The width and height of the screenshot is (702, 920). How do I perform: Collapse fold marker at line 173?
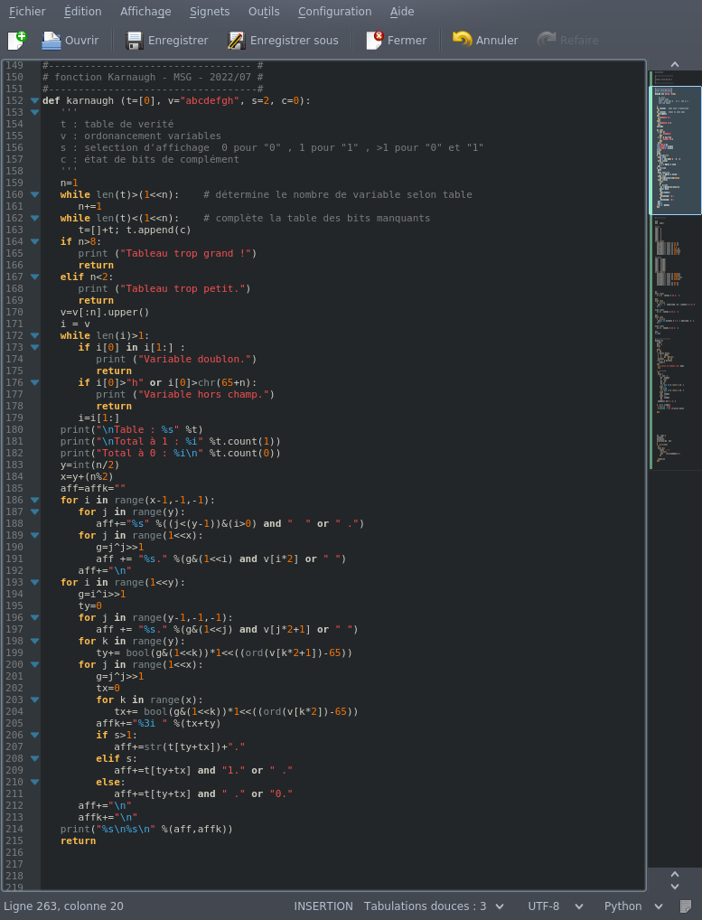click(x=34, y=347)
